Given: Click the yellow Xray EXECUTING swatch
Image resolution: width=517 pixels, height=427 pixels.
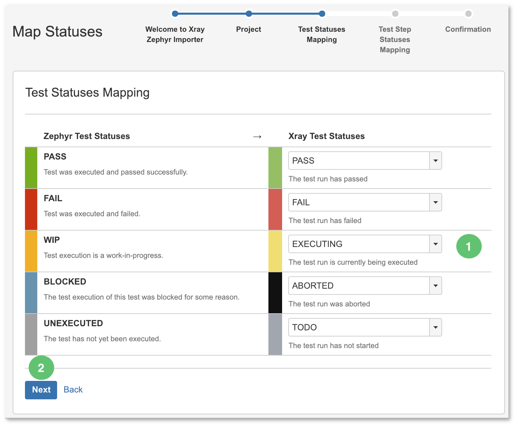Looking at the screenshot, I should (x=275, y=251).
